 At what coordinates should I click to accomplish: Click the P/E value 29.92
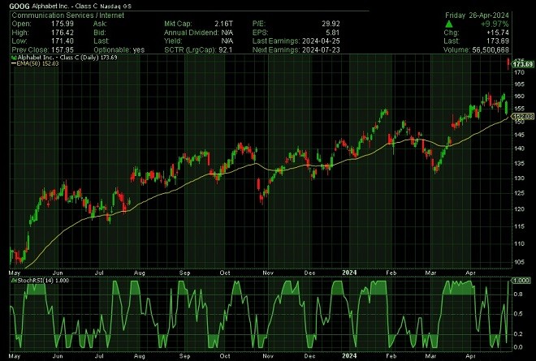(331, 24)
